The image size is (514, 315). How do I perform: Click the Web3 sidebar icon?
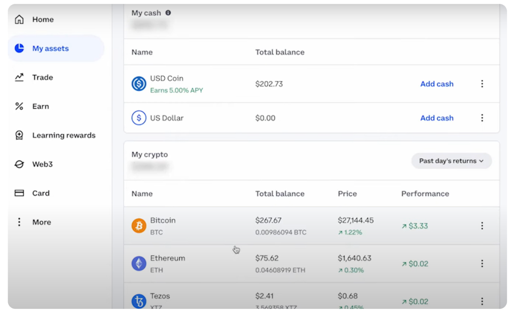click(x=19, y=164)
